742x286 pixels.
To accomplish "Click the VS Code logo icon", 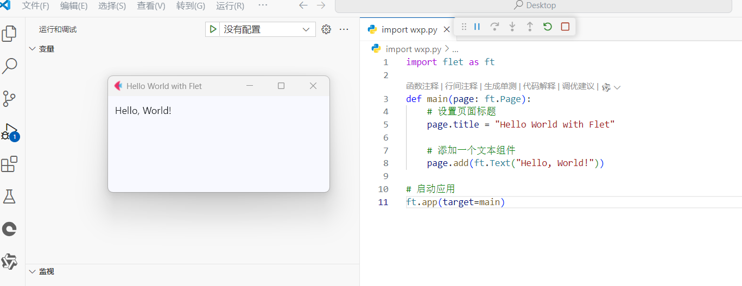I will (5, 5).
